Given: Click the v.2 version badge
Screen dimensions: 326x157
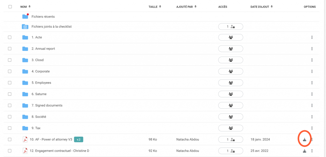Looking at the screenshot, I should coord(78,140).
